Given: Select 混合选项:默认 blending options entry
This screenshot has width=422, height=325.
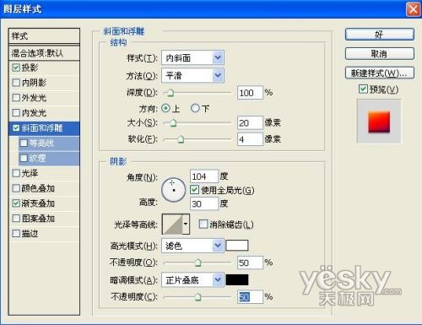Looking at the screenshot, I should point(44,53).
